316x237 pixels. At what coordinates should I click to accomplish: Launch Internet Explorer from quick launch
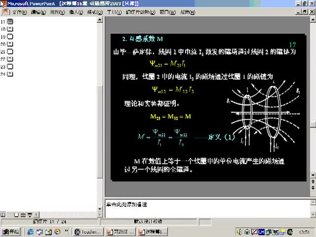(31, 232)
